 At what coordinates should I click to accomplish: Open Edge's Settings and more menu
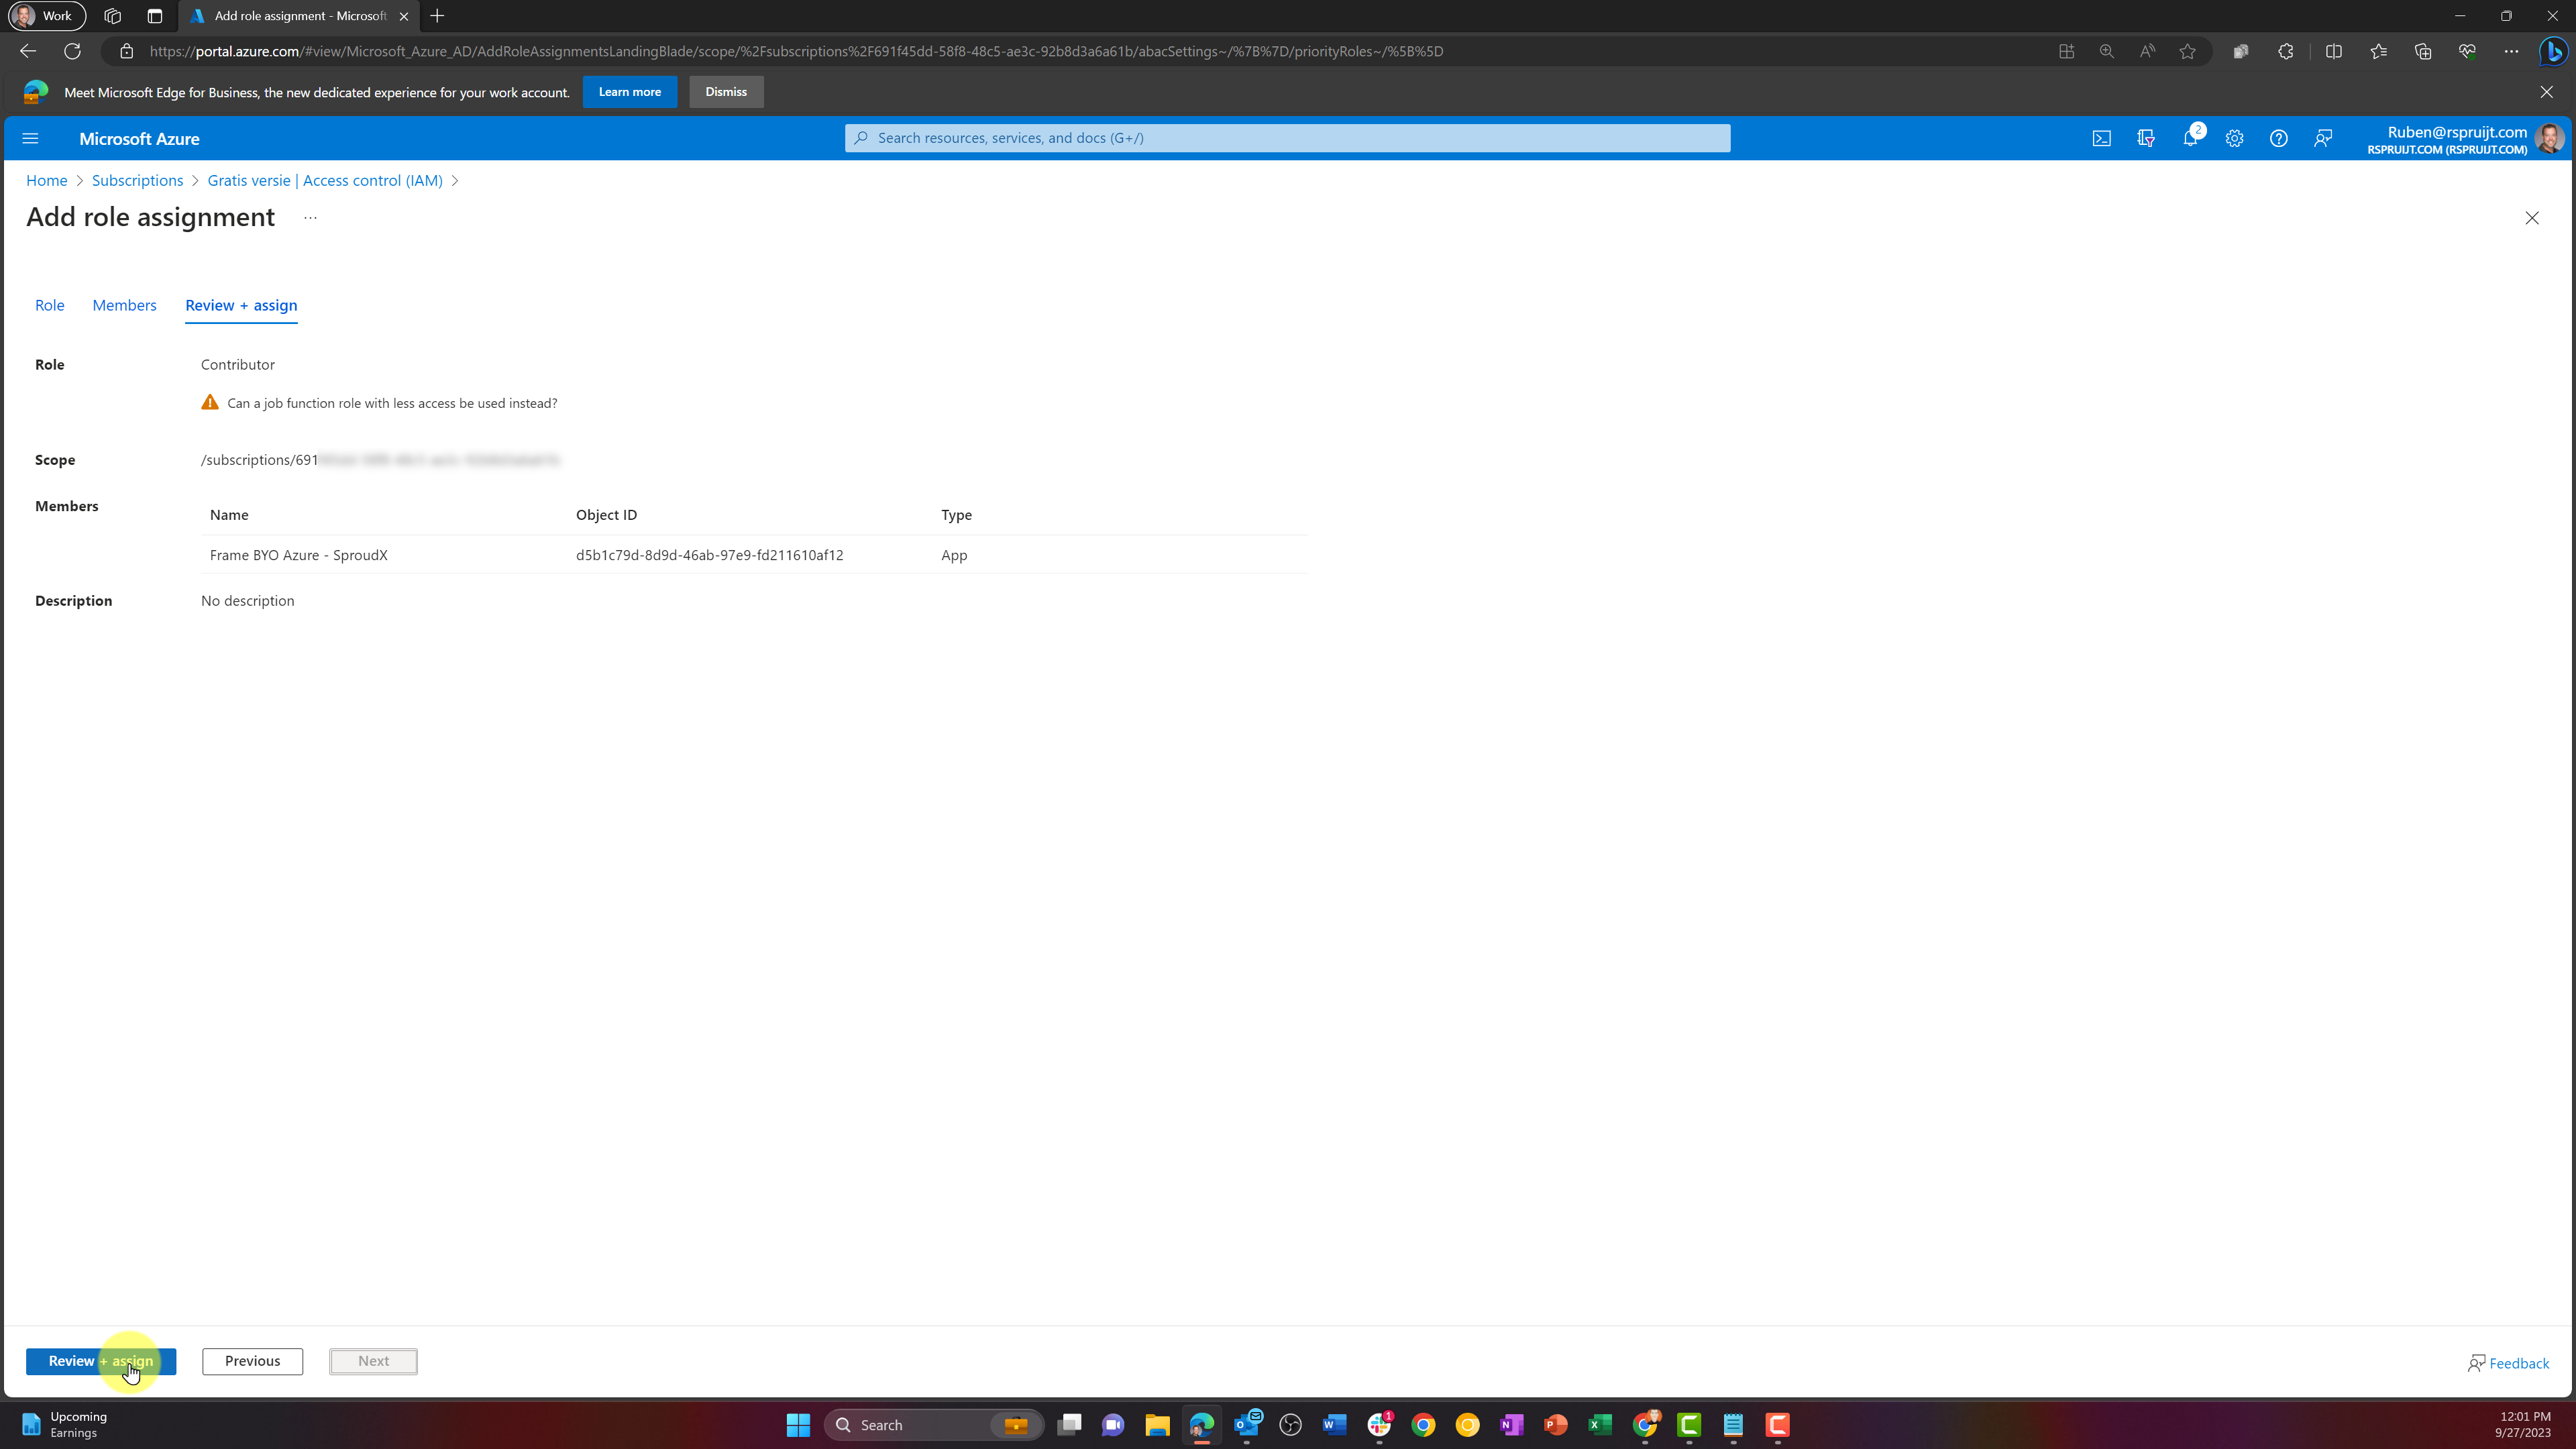(x=2510, y=51)
